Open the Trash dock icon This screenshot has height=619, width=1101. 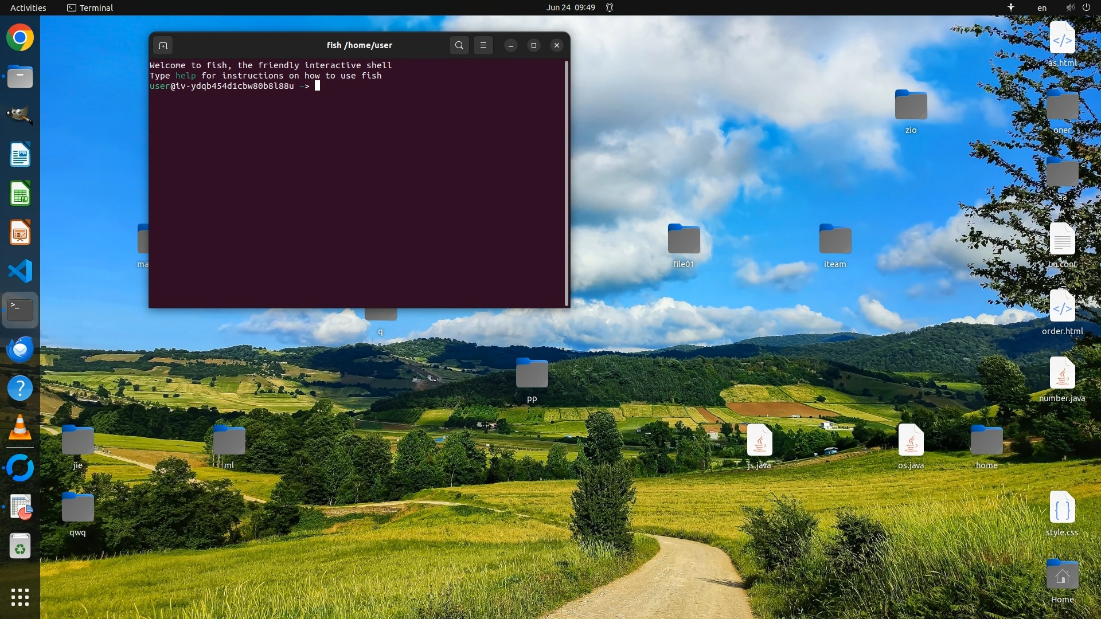(20, 546)
